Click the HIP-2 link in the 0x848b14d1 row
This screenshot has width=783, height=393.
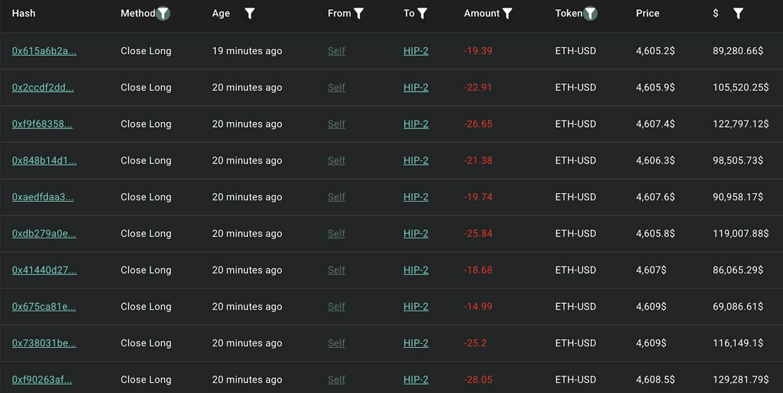pyautogui.click(x=416, y=160)
